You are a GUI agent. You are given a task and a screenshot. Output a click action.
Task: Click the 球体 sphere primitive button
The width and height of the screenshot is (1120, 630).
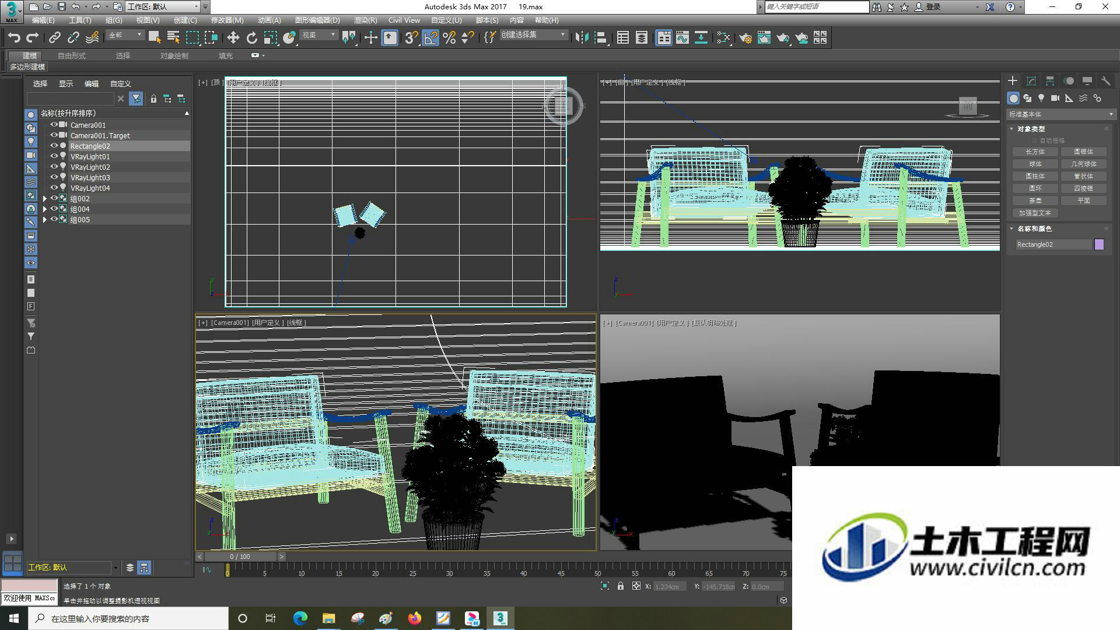point(1035,164)
